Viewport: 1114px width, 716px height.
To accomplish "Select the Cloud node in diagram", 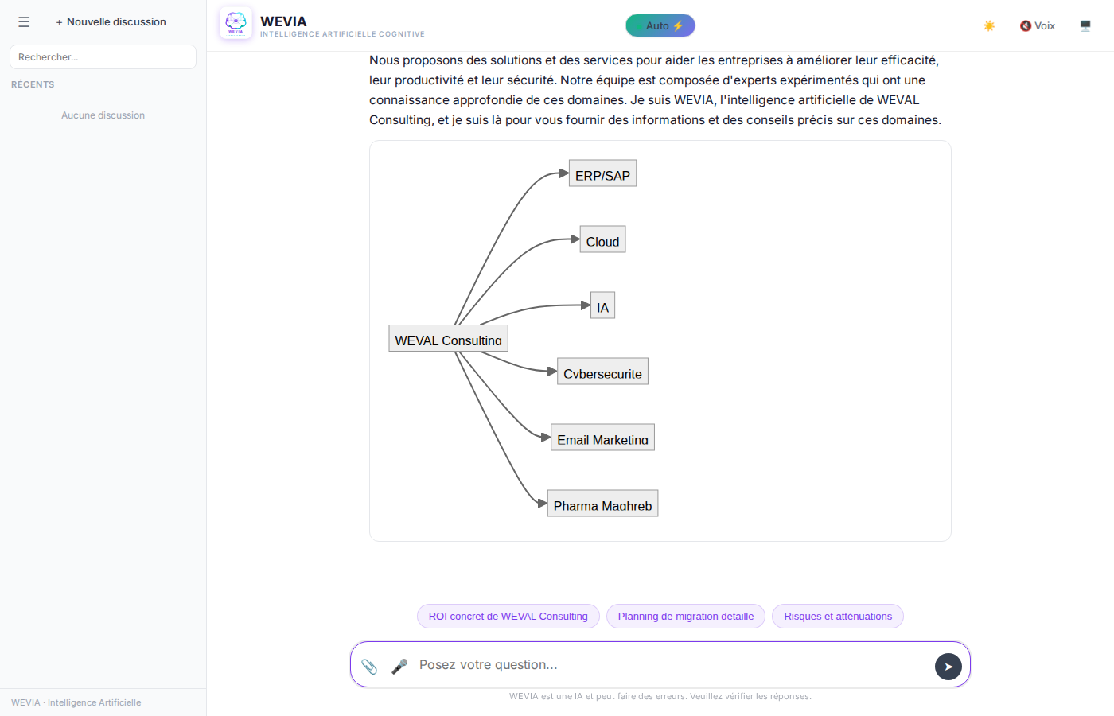I will pyautogui.click(x=602, y=240).
